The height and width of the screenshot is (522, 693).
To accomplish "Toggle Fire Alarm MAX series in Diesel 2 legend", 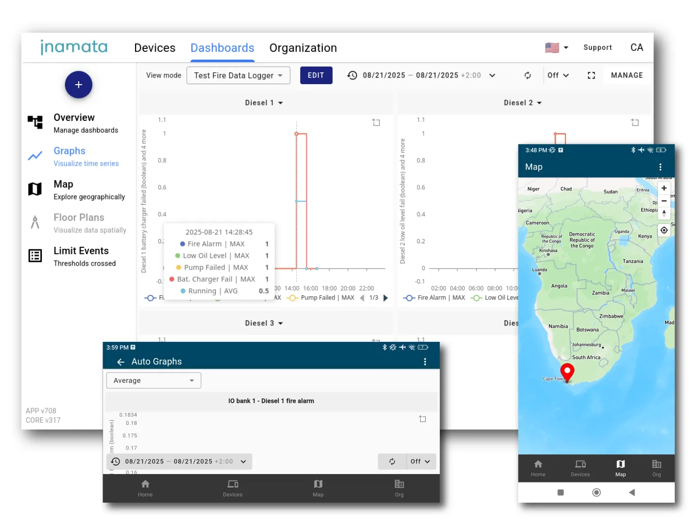I will click(434, 298).
